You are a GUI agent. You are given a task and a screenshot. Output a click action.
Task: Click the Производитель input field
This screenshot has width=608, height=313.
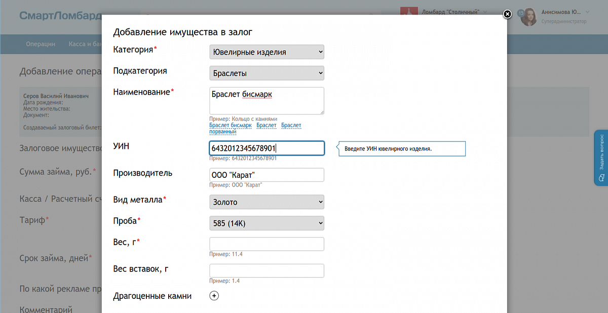(267, 175)
